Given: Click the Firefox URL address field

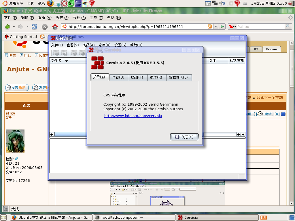Looking at the screenshot, I should click(137, 26).
